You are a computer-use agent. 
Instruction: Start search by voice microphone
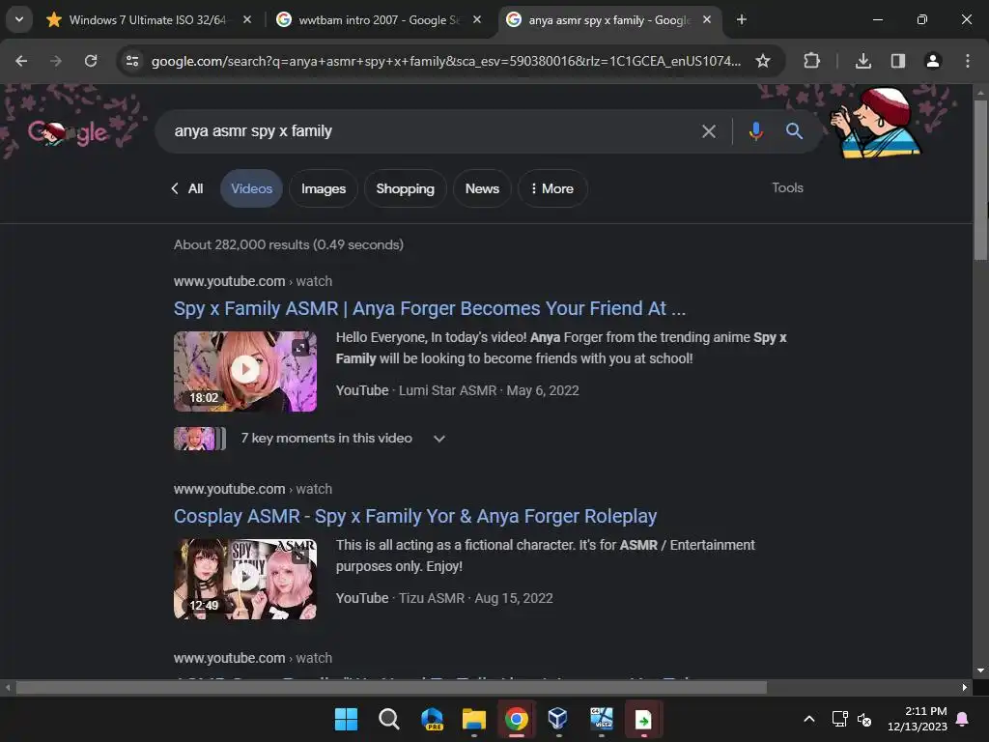coord(755,131)
